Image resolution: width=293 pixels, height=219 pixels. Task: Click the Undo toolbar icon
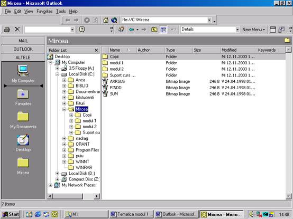(x=173, y=30)
